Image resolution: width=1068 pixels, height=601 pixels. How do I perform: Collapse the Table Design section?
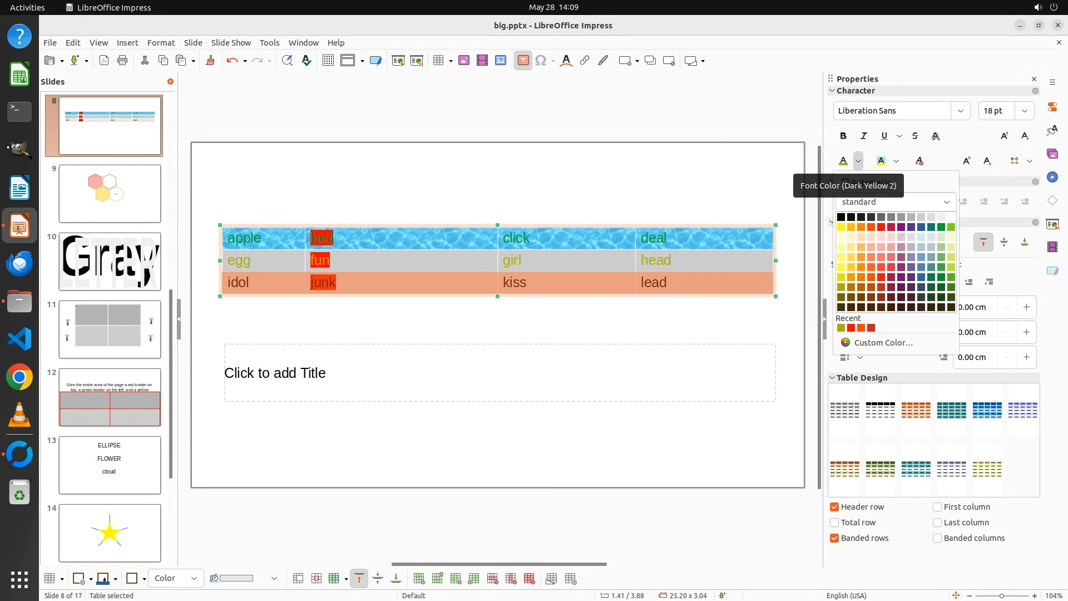pyautogui.click(x=833, y=378)
